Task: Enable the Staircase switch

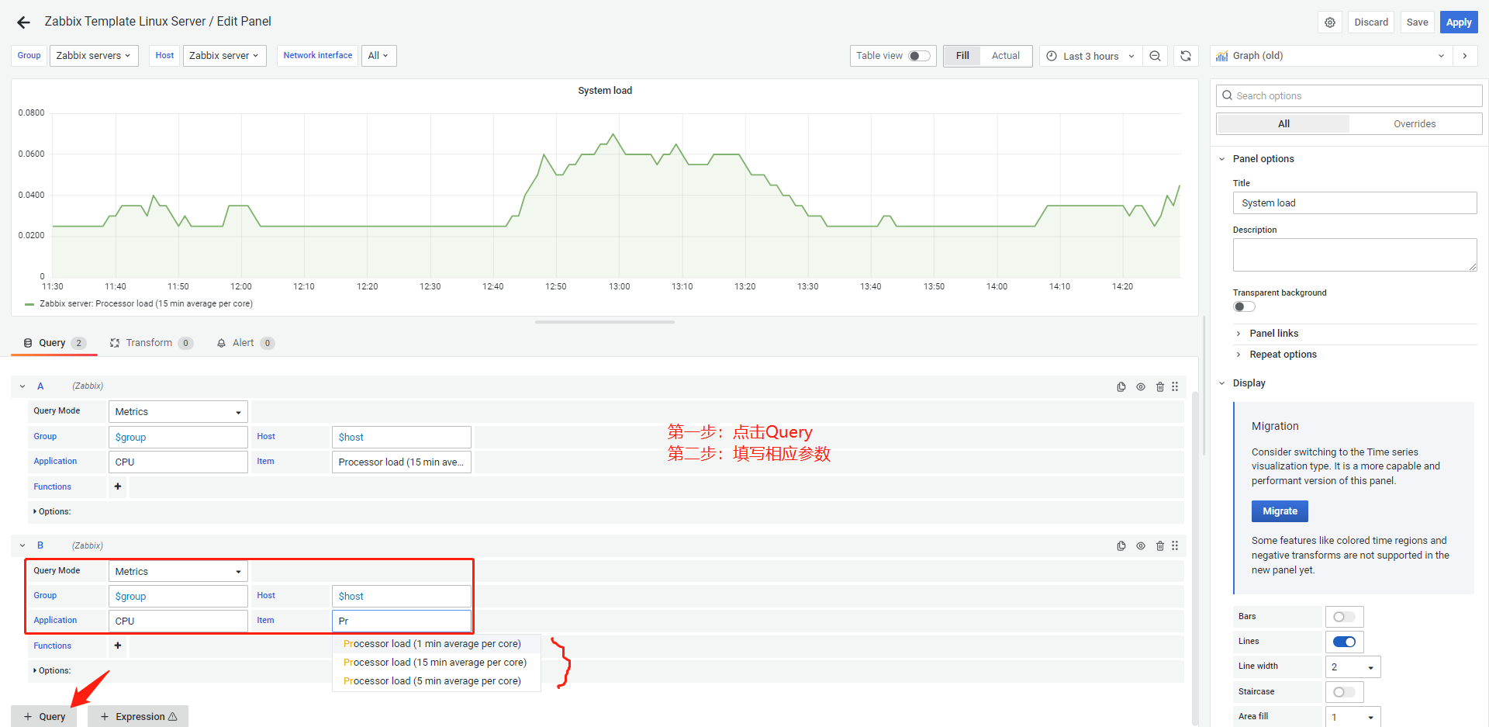Action: (1344, 692)
